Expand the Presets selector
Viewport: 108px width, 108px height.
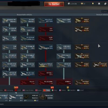[2, 104]
